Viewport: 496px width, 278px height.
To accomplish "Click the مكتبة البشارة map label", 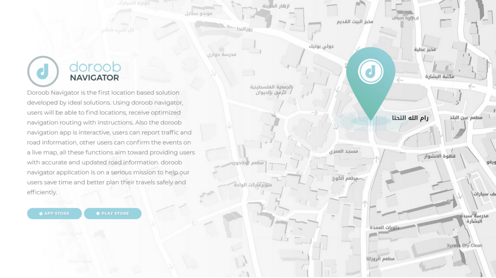I will click(439, 77).
